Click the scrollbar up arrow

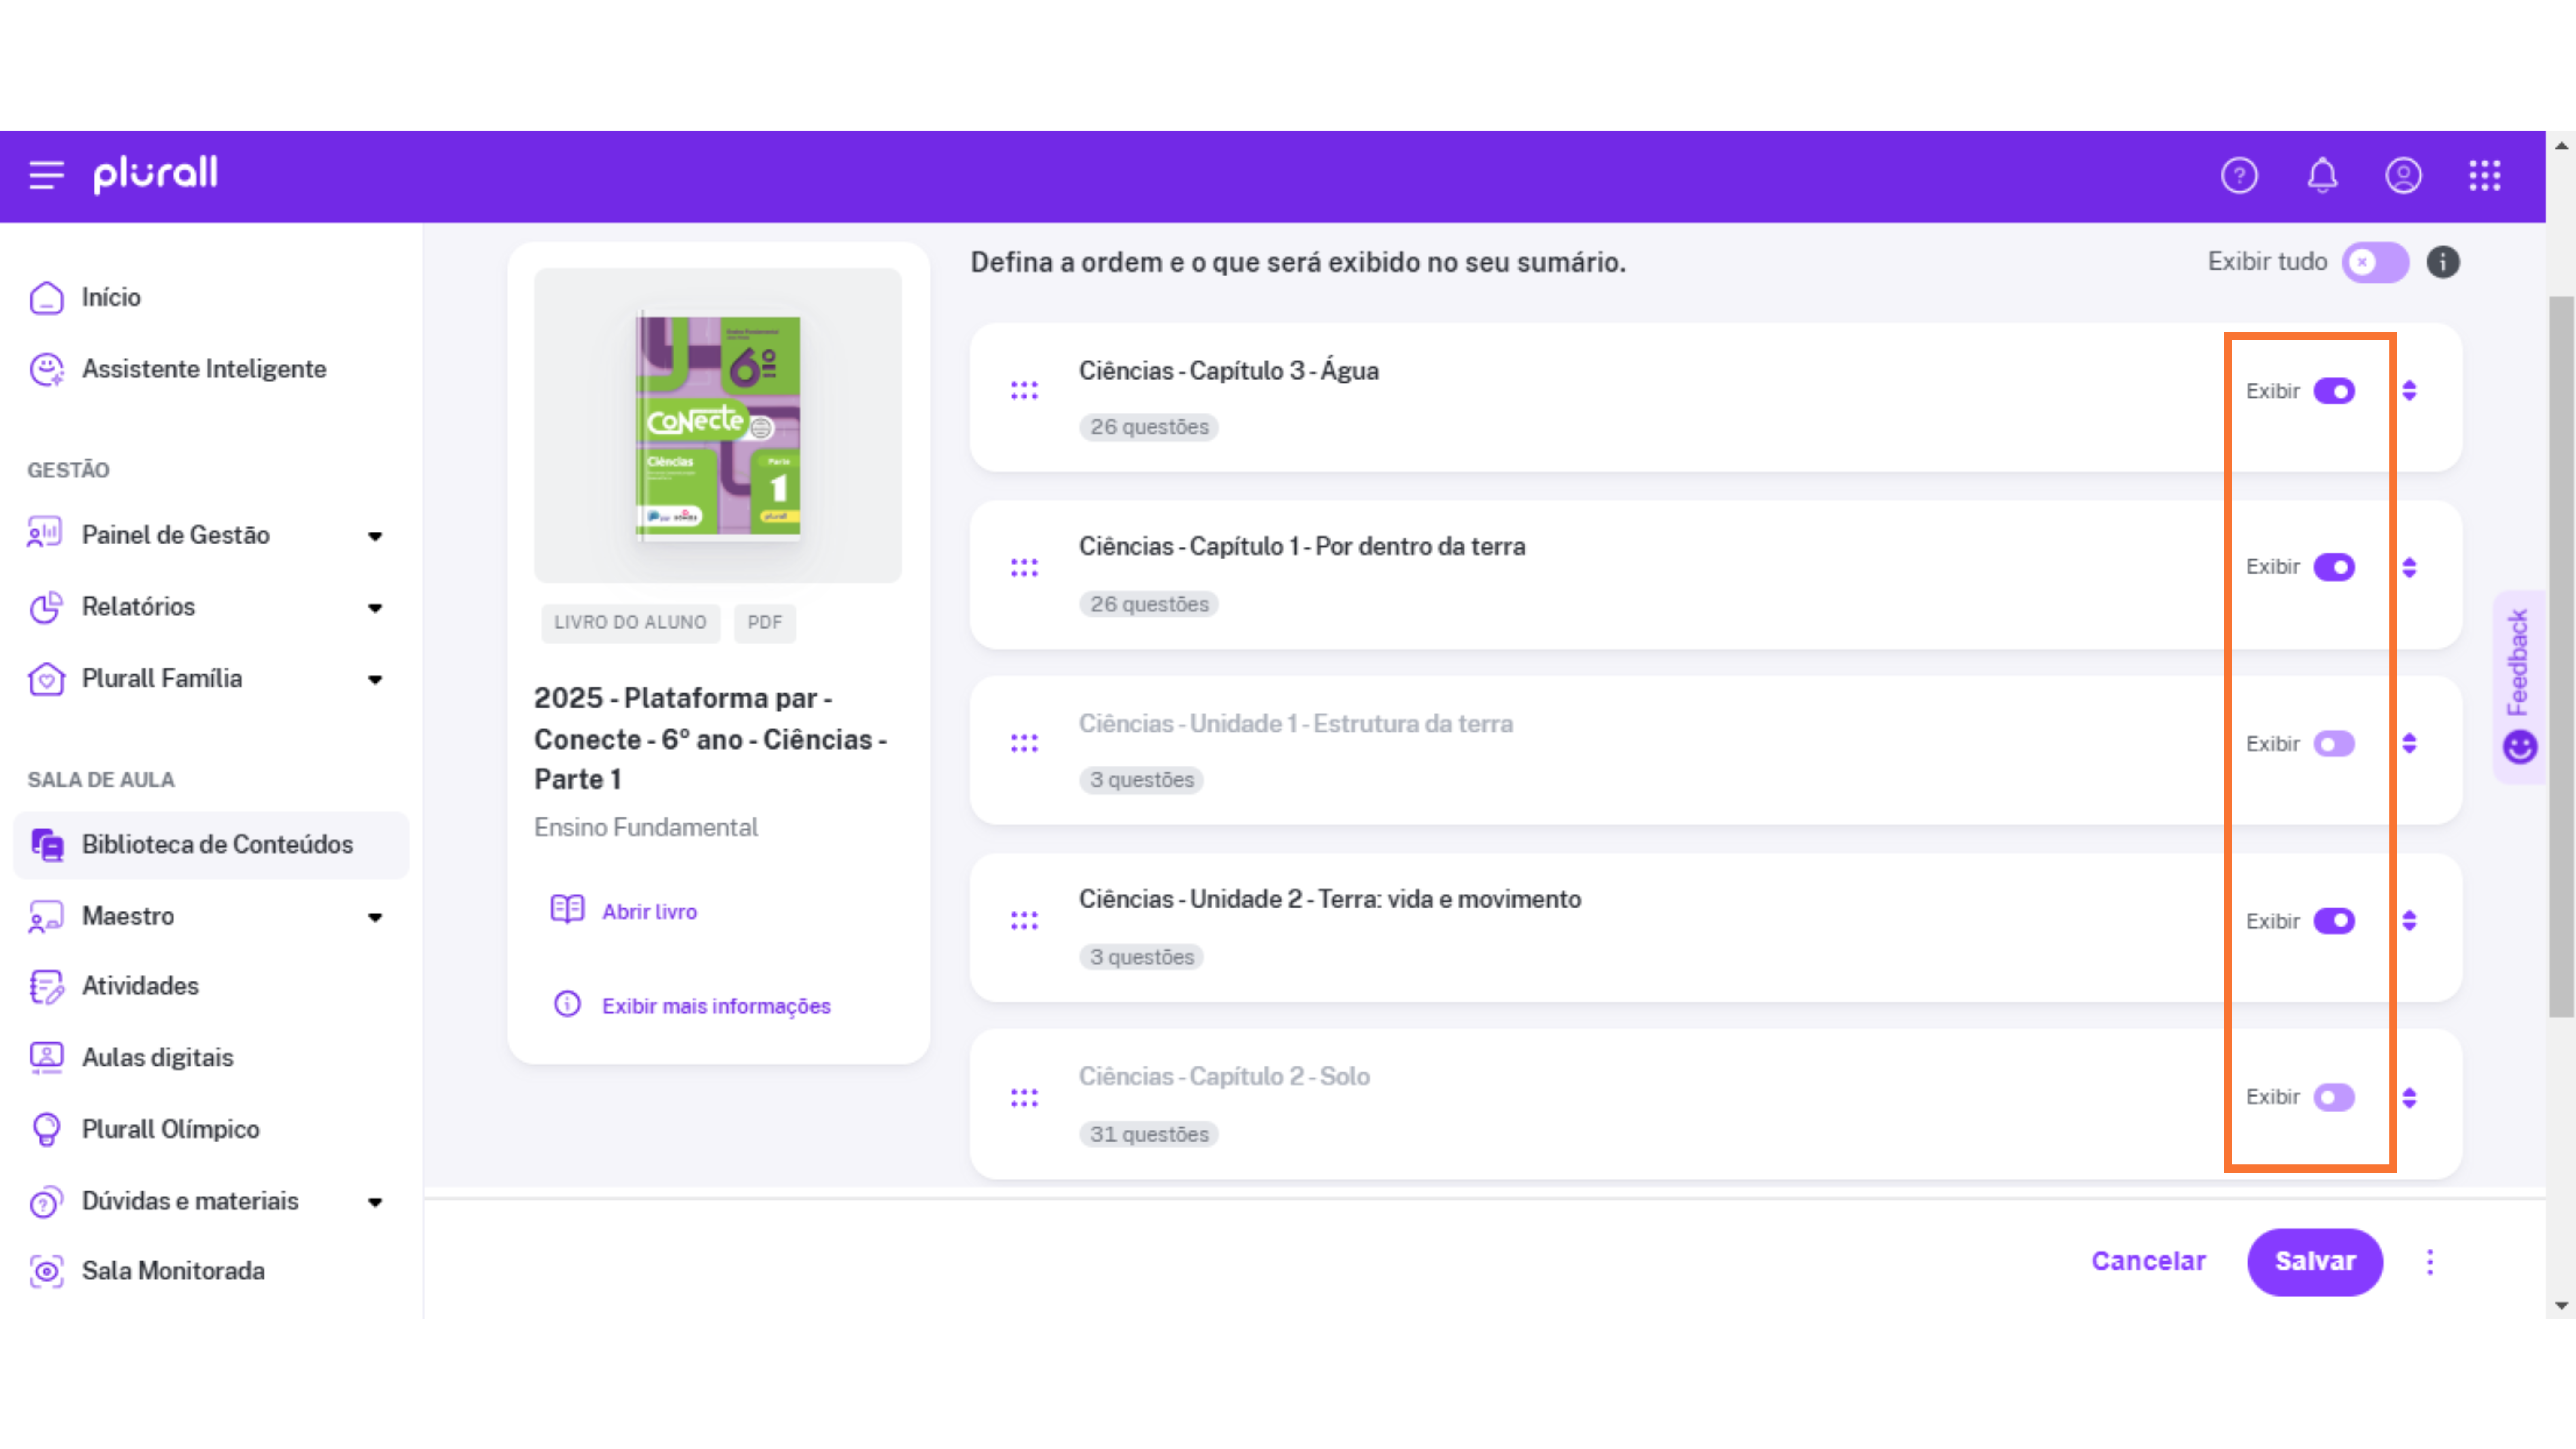(2562, 145)
